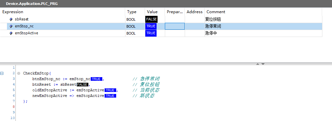The image size is (332, 121).
Task: Select line number 8 in gutter
Action: click(x=14, y=107)
